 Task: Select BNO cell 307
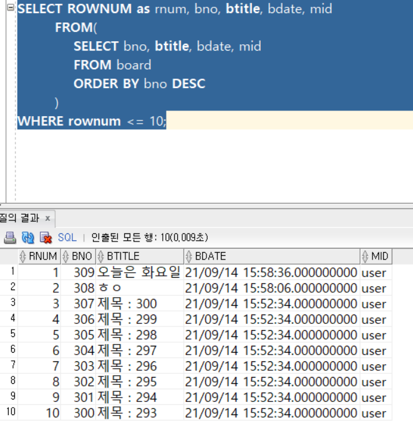pos(78,303)
